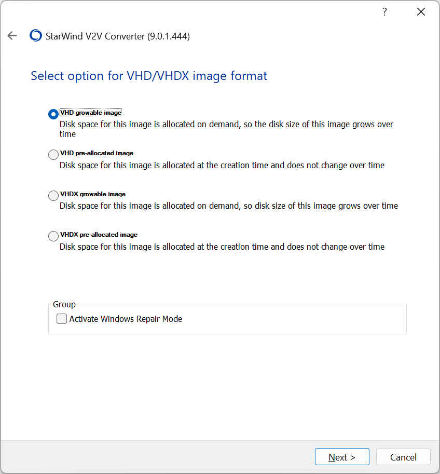
Task: Click the "VHD growable image" label text
Action: (x=91, y=113)
